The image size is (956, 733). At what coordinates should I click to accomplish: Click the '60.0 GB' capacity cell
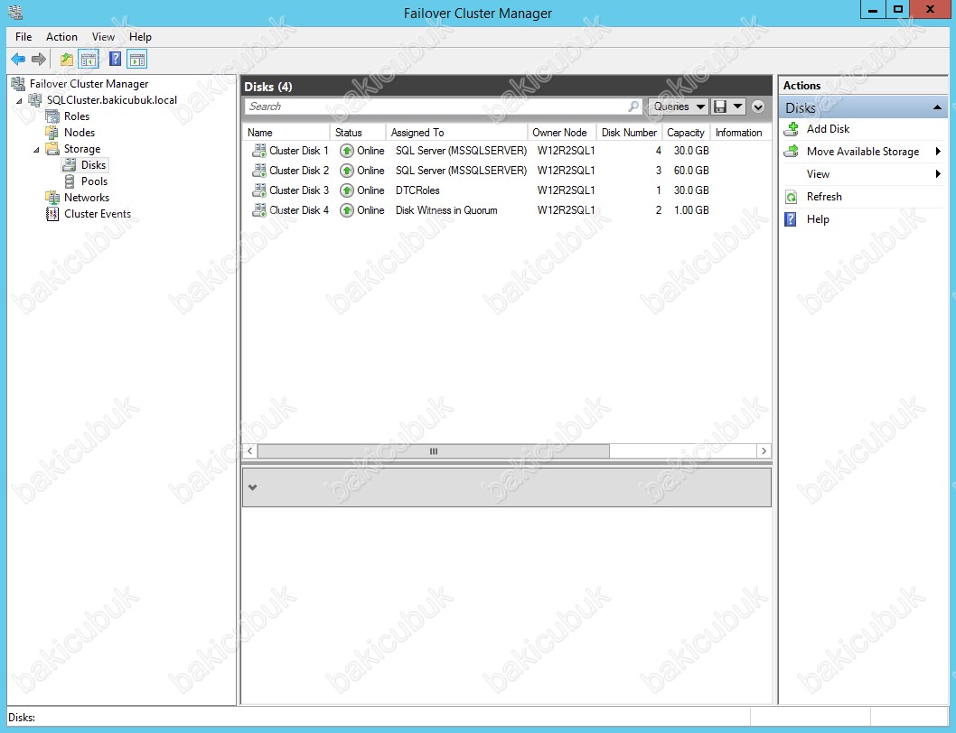691,170
